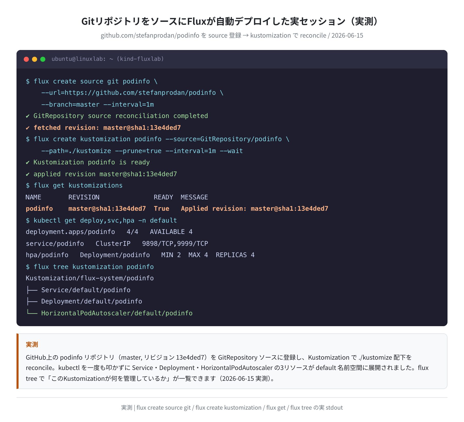Click the '$ flux create source git podinfo' line
Image resolution: width=464 pixels, height=422 pixels.
tap(92, 81)
